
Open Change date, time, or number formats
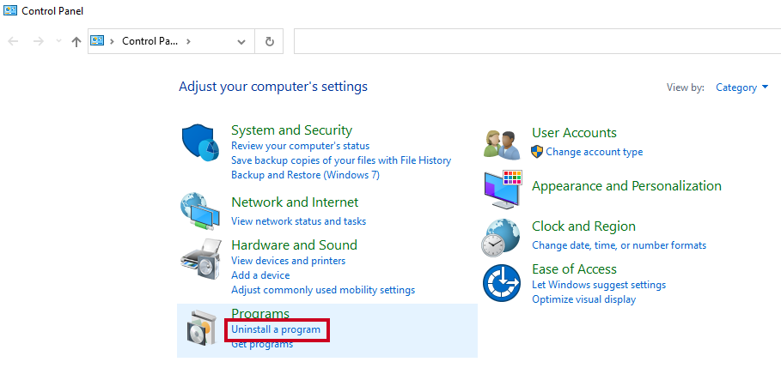[x=619, y=245]
